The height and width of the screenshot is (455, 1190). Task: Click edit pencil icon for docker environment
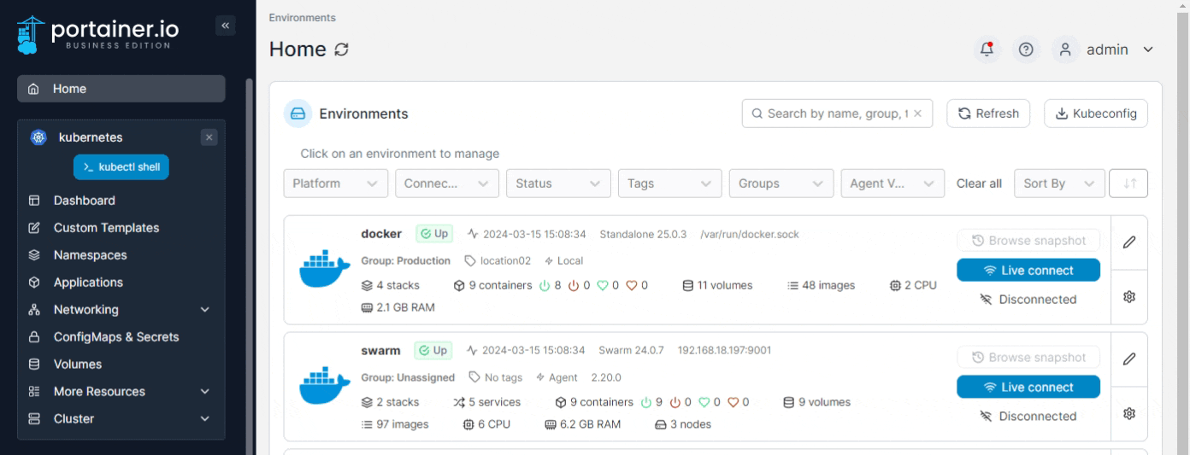point(1128,242)
